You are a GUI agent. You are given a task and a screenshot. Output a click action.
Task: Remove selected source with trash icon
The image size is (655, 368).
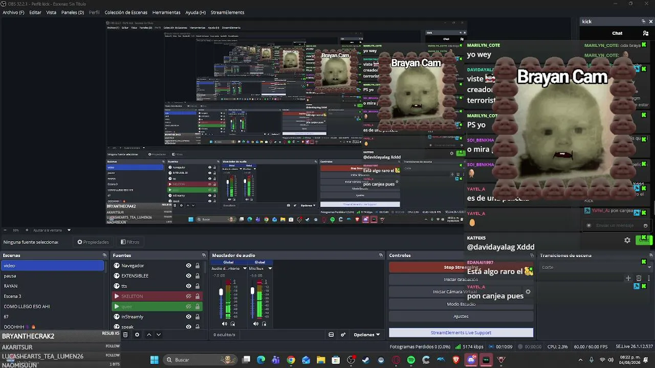(125, 335)
